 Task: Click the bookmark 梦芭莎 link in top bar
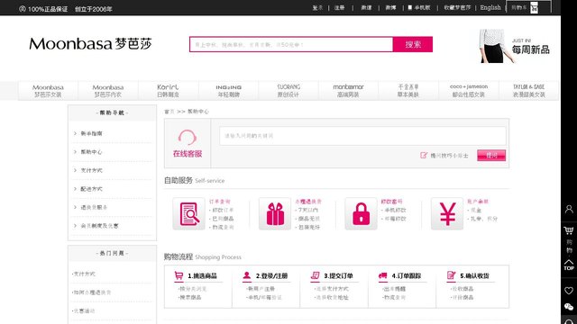tap(457, 7)
